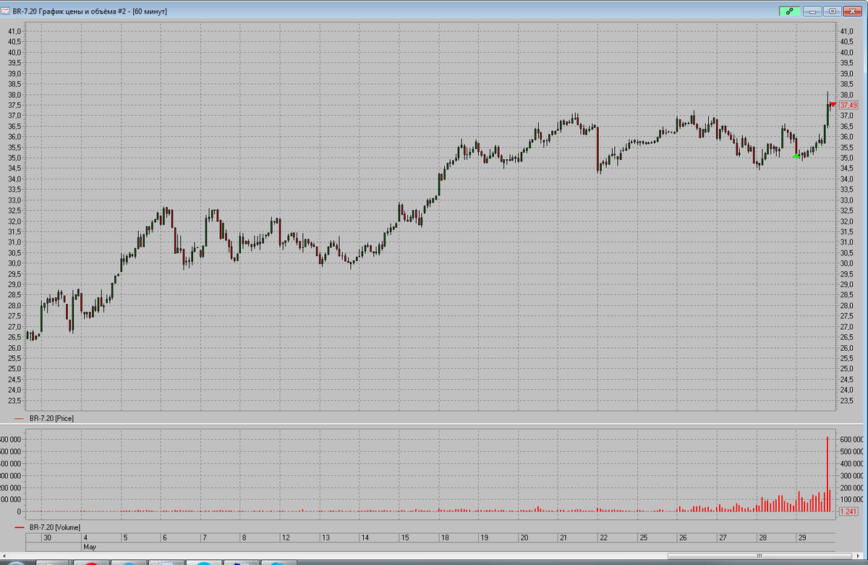868x565 pixels.
Task: Click the red sell arrow marker
Action: pos(833,104)
